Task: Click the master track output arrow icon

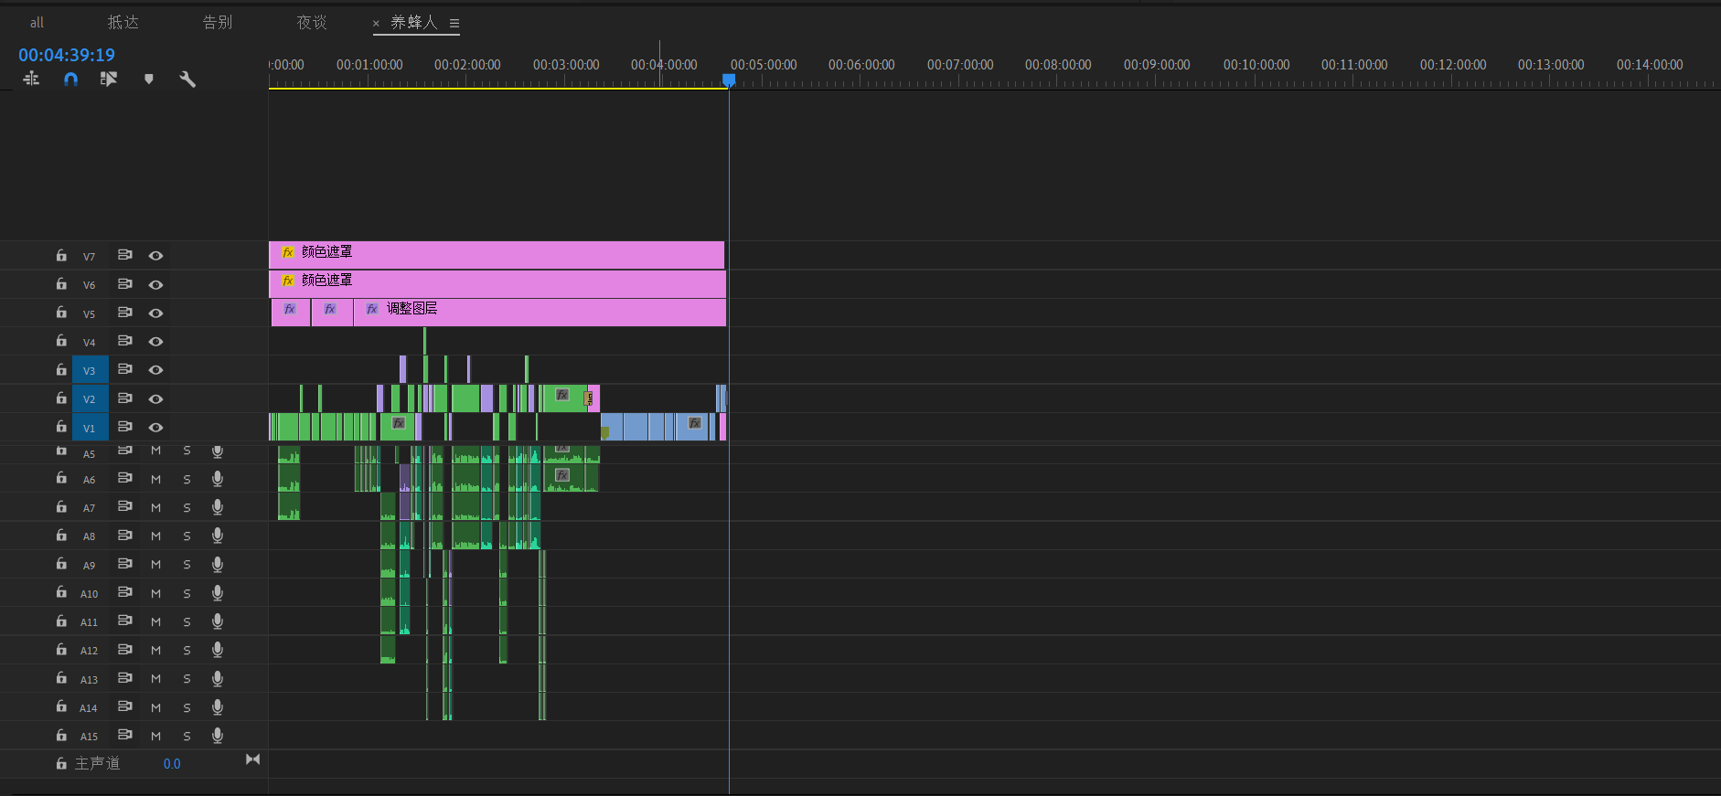Action: click(252, 760)
